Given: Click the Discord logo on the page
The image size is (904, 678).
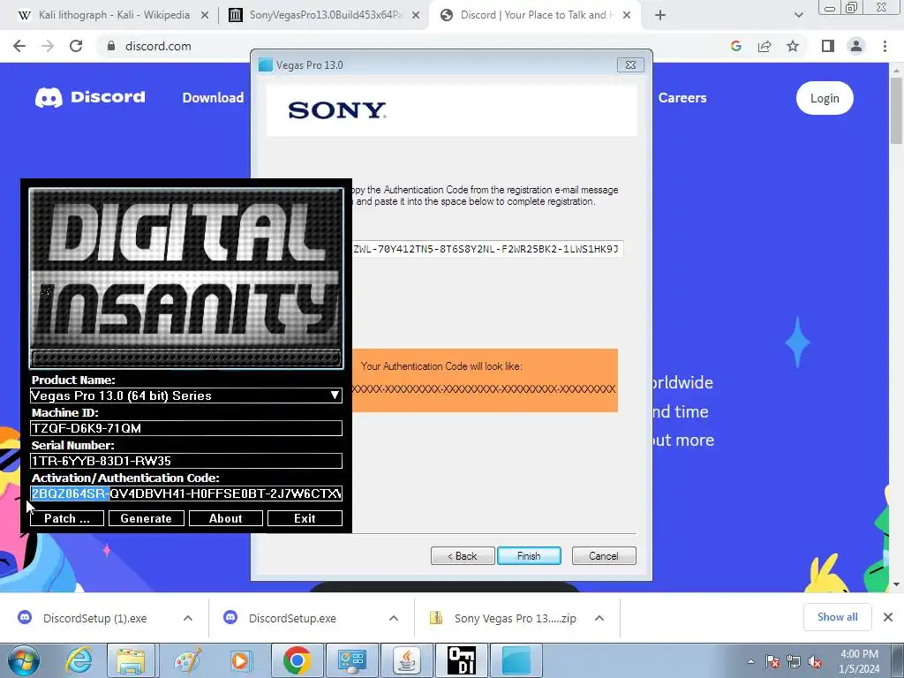Looking at the screenshot, I should [x=91, y=97].
